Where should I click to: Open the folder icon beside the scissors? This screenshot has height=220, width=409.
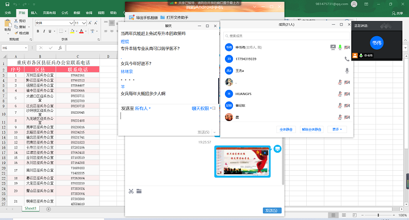coord(139,191)
